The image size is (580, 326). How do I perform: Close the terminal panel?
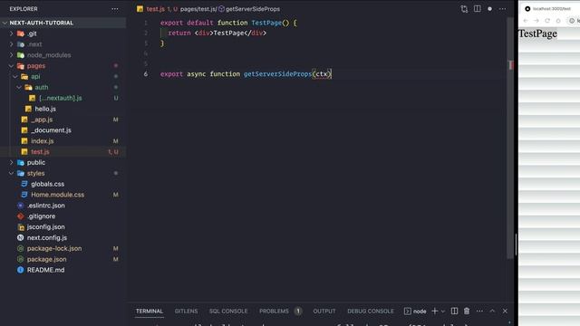tap(505, 312)
